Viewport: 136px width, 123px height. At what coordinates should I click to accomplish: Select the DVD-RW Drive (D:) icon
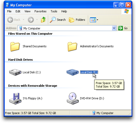tap(73, 98)
